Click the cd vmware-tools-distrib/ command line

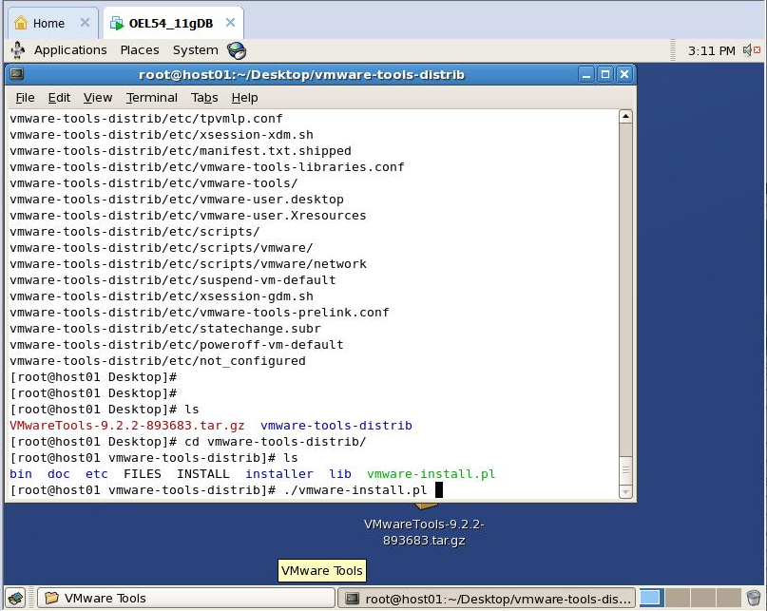coord(276,442)
